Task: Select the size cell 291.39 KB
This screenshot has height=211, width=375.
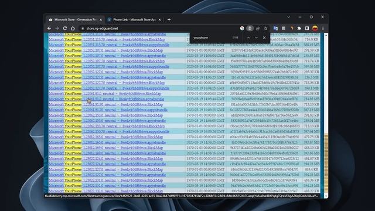Action: tap(311, 50)
